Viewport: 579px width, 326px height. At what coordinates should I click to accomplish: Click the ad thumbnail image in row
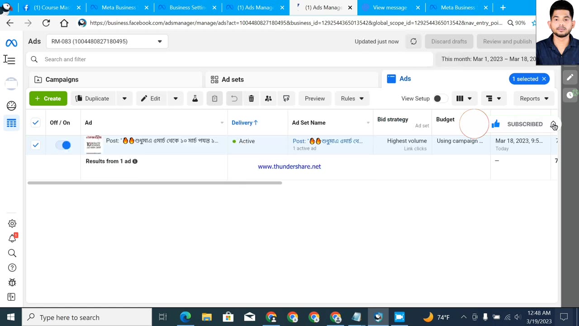(x=94, y=144)
